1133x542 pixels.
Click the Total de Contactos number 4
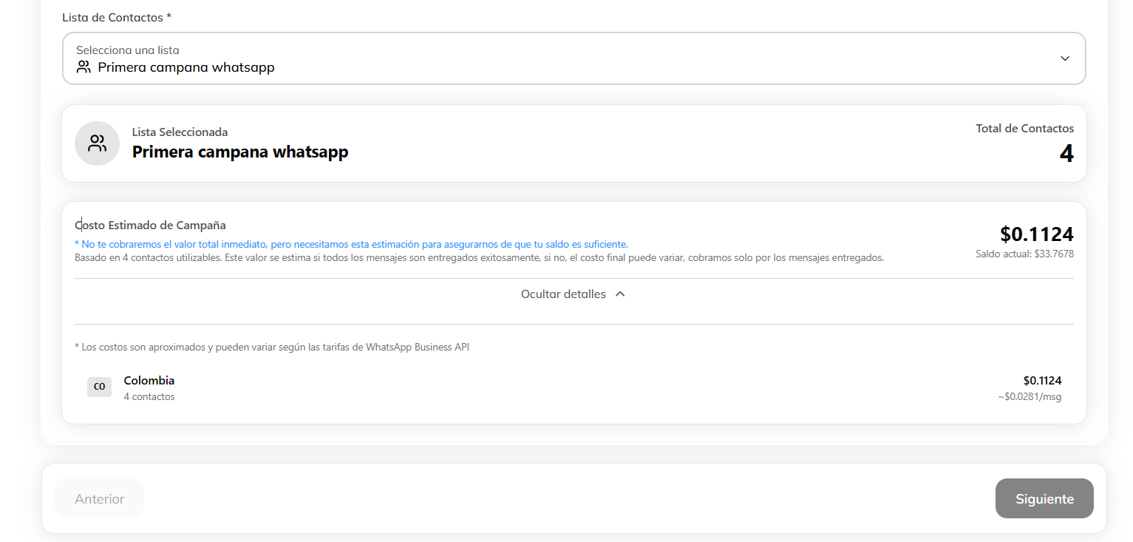[1066, 154]
